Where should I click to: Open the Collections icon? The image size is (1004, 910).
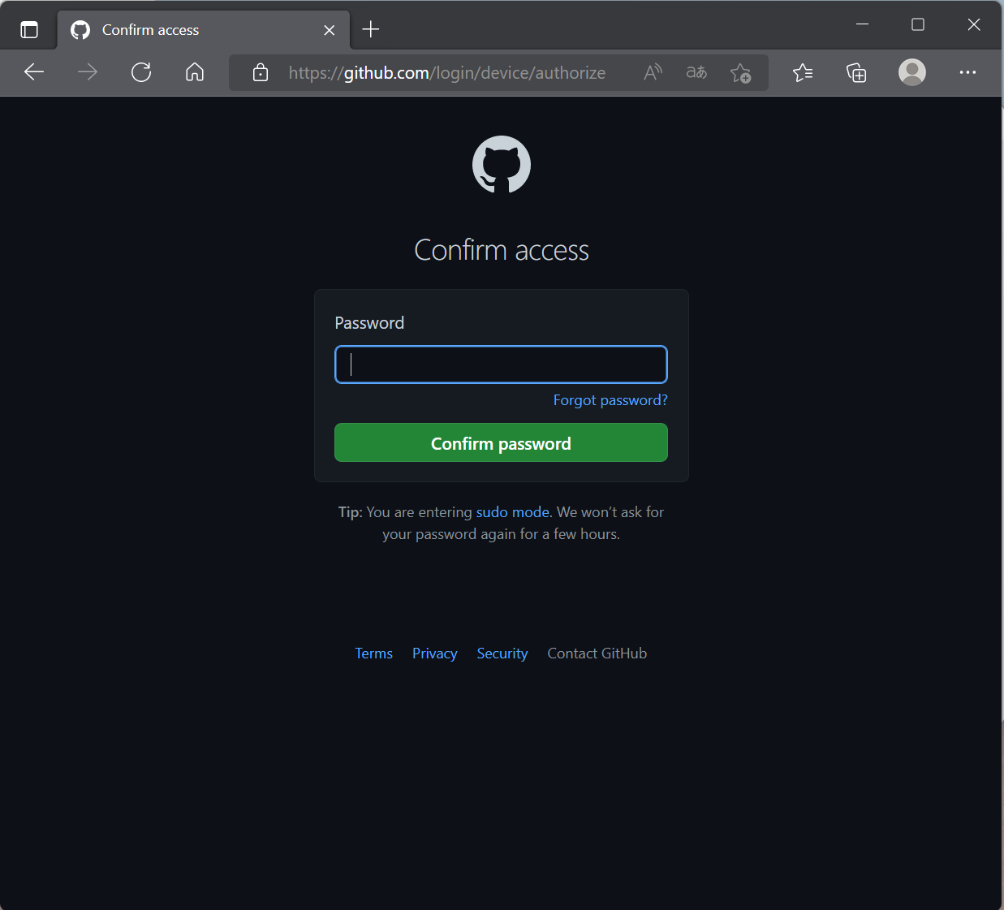[x=856, y=73]
